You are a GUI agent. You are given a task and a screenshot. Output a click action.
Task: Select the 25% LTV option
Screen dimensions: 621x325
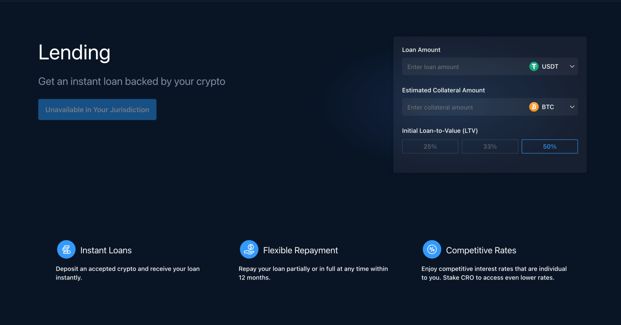click(x=430, y=147)
